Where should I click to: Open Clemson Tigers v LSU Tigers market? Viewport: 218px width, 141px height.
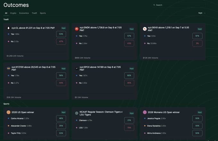[101, 113]
